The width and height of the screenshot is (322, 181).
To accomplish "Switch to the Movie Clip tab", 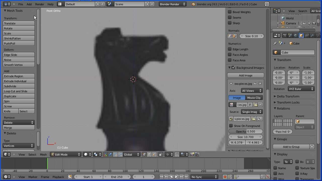I will pyautogui.click(x=254, y=98).
